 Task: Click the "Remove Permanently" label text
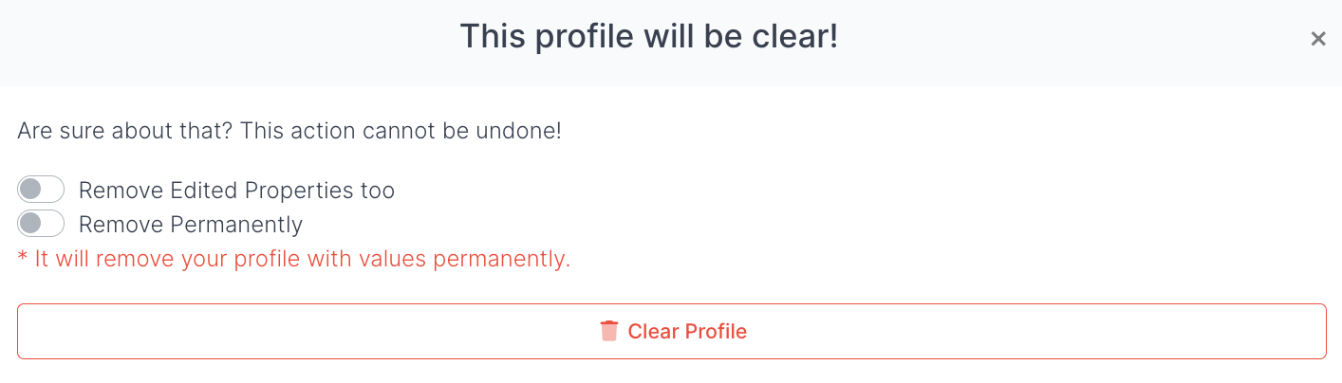pyautogui.click(x=191, y=225)
